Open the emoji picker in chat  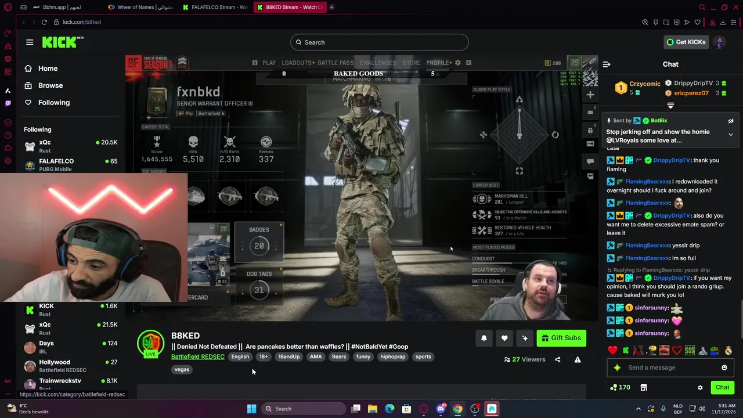click(724, 367)
